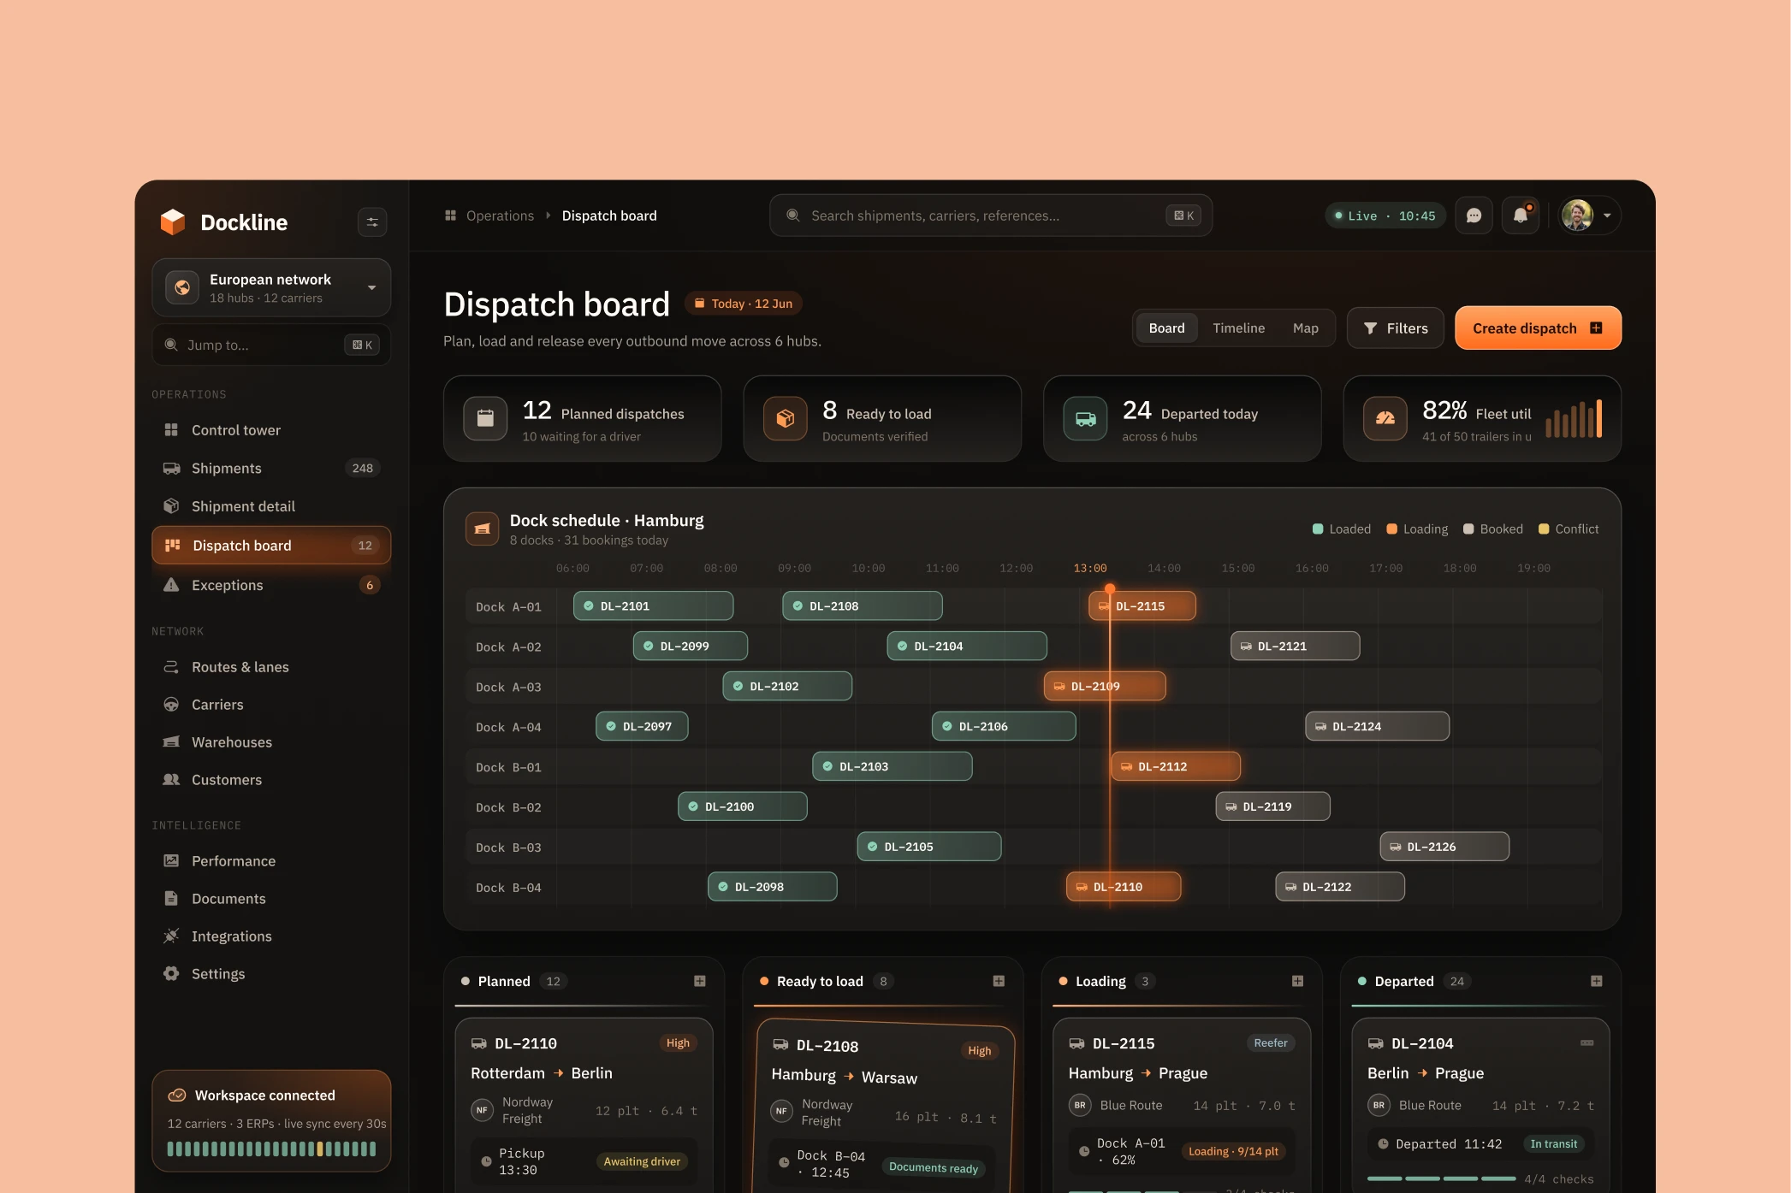Toggle the Loading legend filter
The width and height of the screenshot is (1791, 1193).
pyautogui.click(x=1417, y=529)
